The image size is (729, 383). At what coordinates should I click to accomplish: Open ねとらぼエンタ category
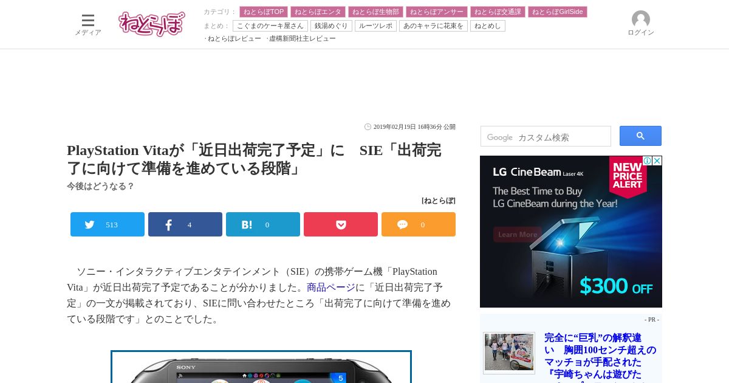tap(318, 12)
